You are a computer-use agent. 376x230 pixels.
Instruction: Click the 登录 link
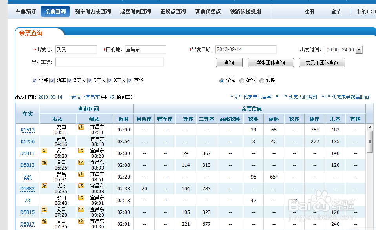(336, 11)
